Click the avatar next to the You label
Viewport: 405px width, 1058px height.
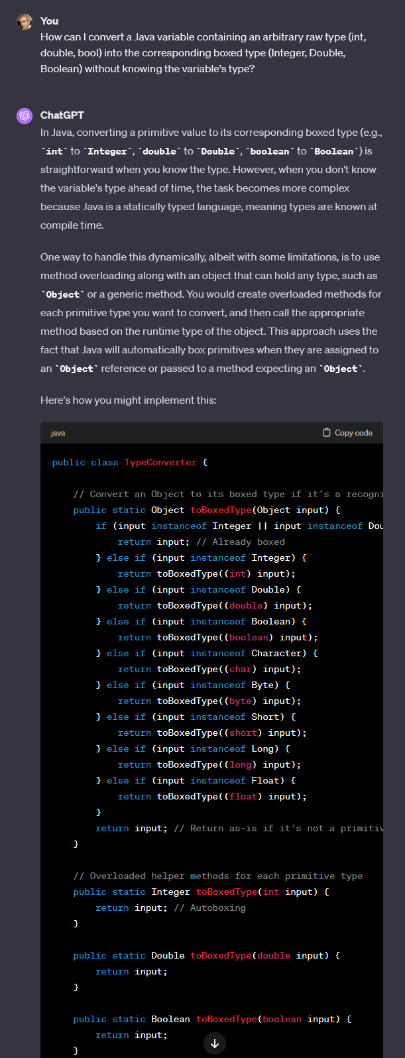(26, 21)
